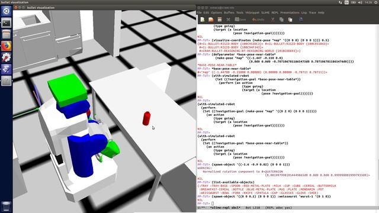Click the 'Bot L218' position in mode line
Image resolution: width=379 pixels, height=213 pixels.
pos(253,208)
